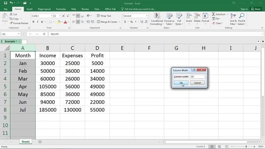
Task: Click the Increase Decimal icon
Action: pos(142,22)
